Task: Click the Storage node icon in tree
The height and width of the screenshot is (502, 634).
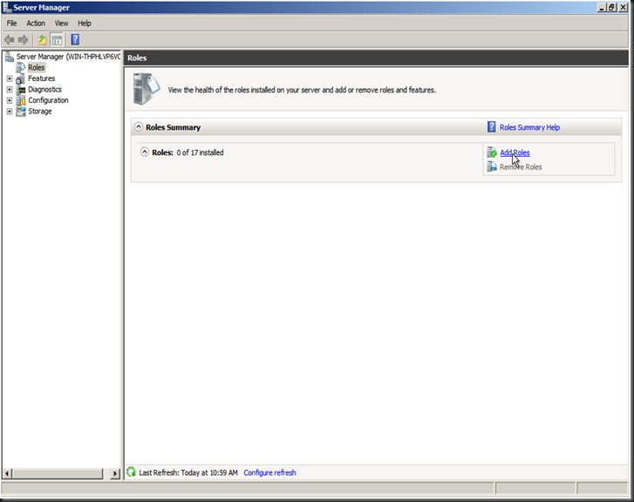Action: coord(21,112)
